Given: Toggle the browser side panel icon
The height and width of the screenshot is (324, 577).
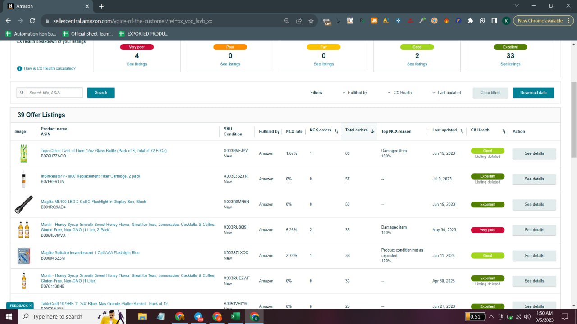Looking at the screenshot, I should (495, 21).
